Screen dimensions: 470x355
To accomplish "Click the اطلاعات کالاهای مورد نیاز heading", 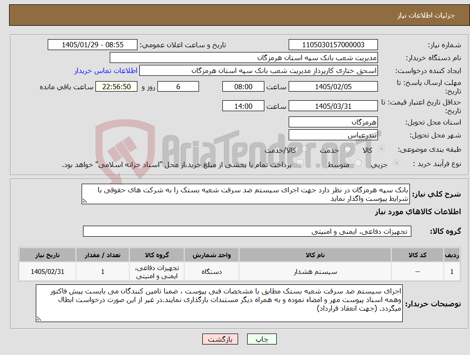I will click(418, 212).
